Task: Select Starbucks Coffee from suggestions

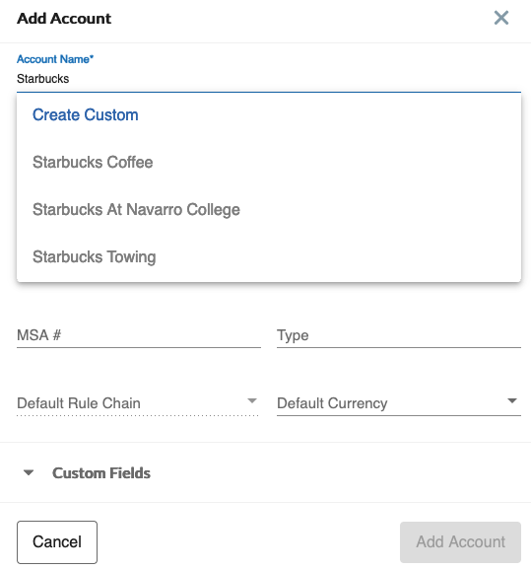Action: pos(269,162)
